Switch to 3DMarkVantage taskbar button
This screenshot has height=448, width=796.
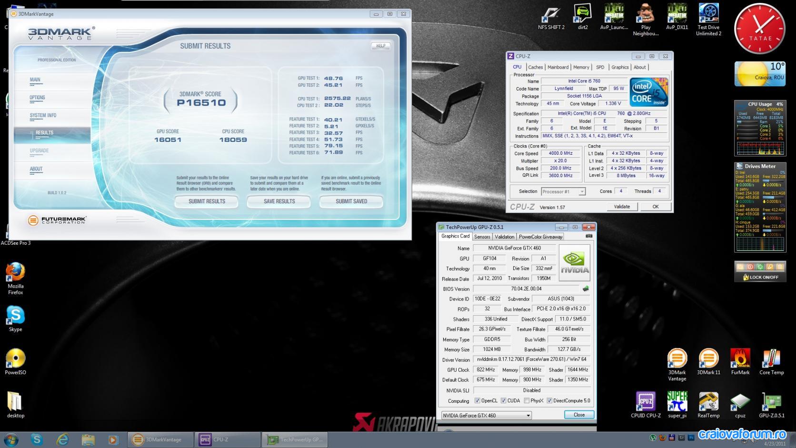[x=160, y=439]
